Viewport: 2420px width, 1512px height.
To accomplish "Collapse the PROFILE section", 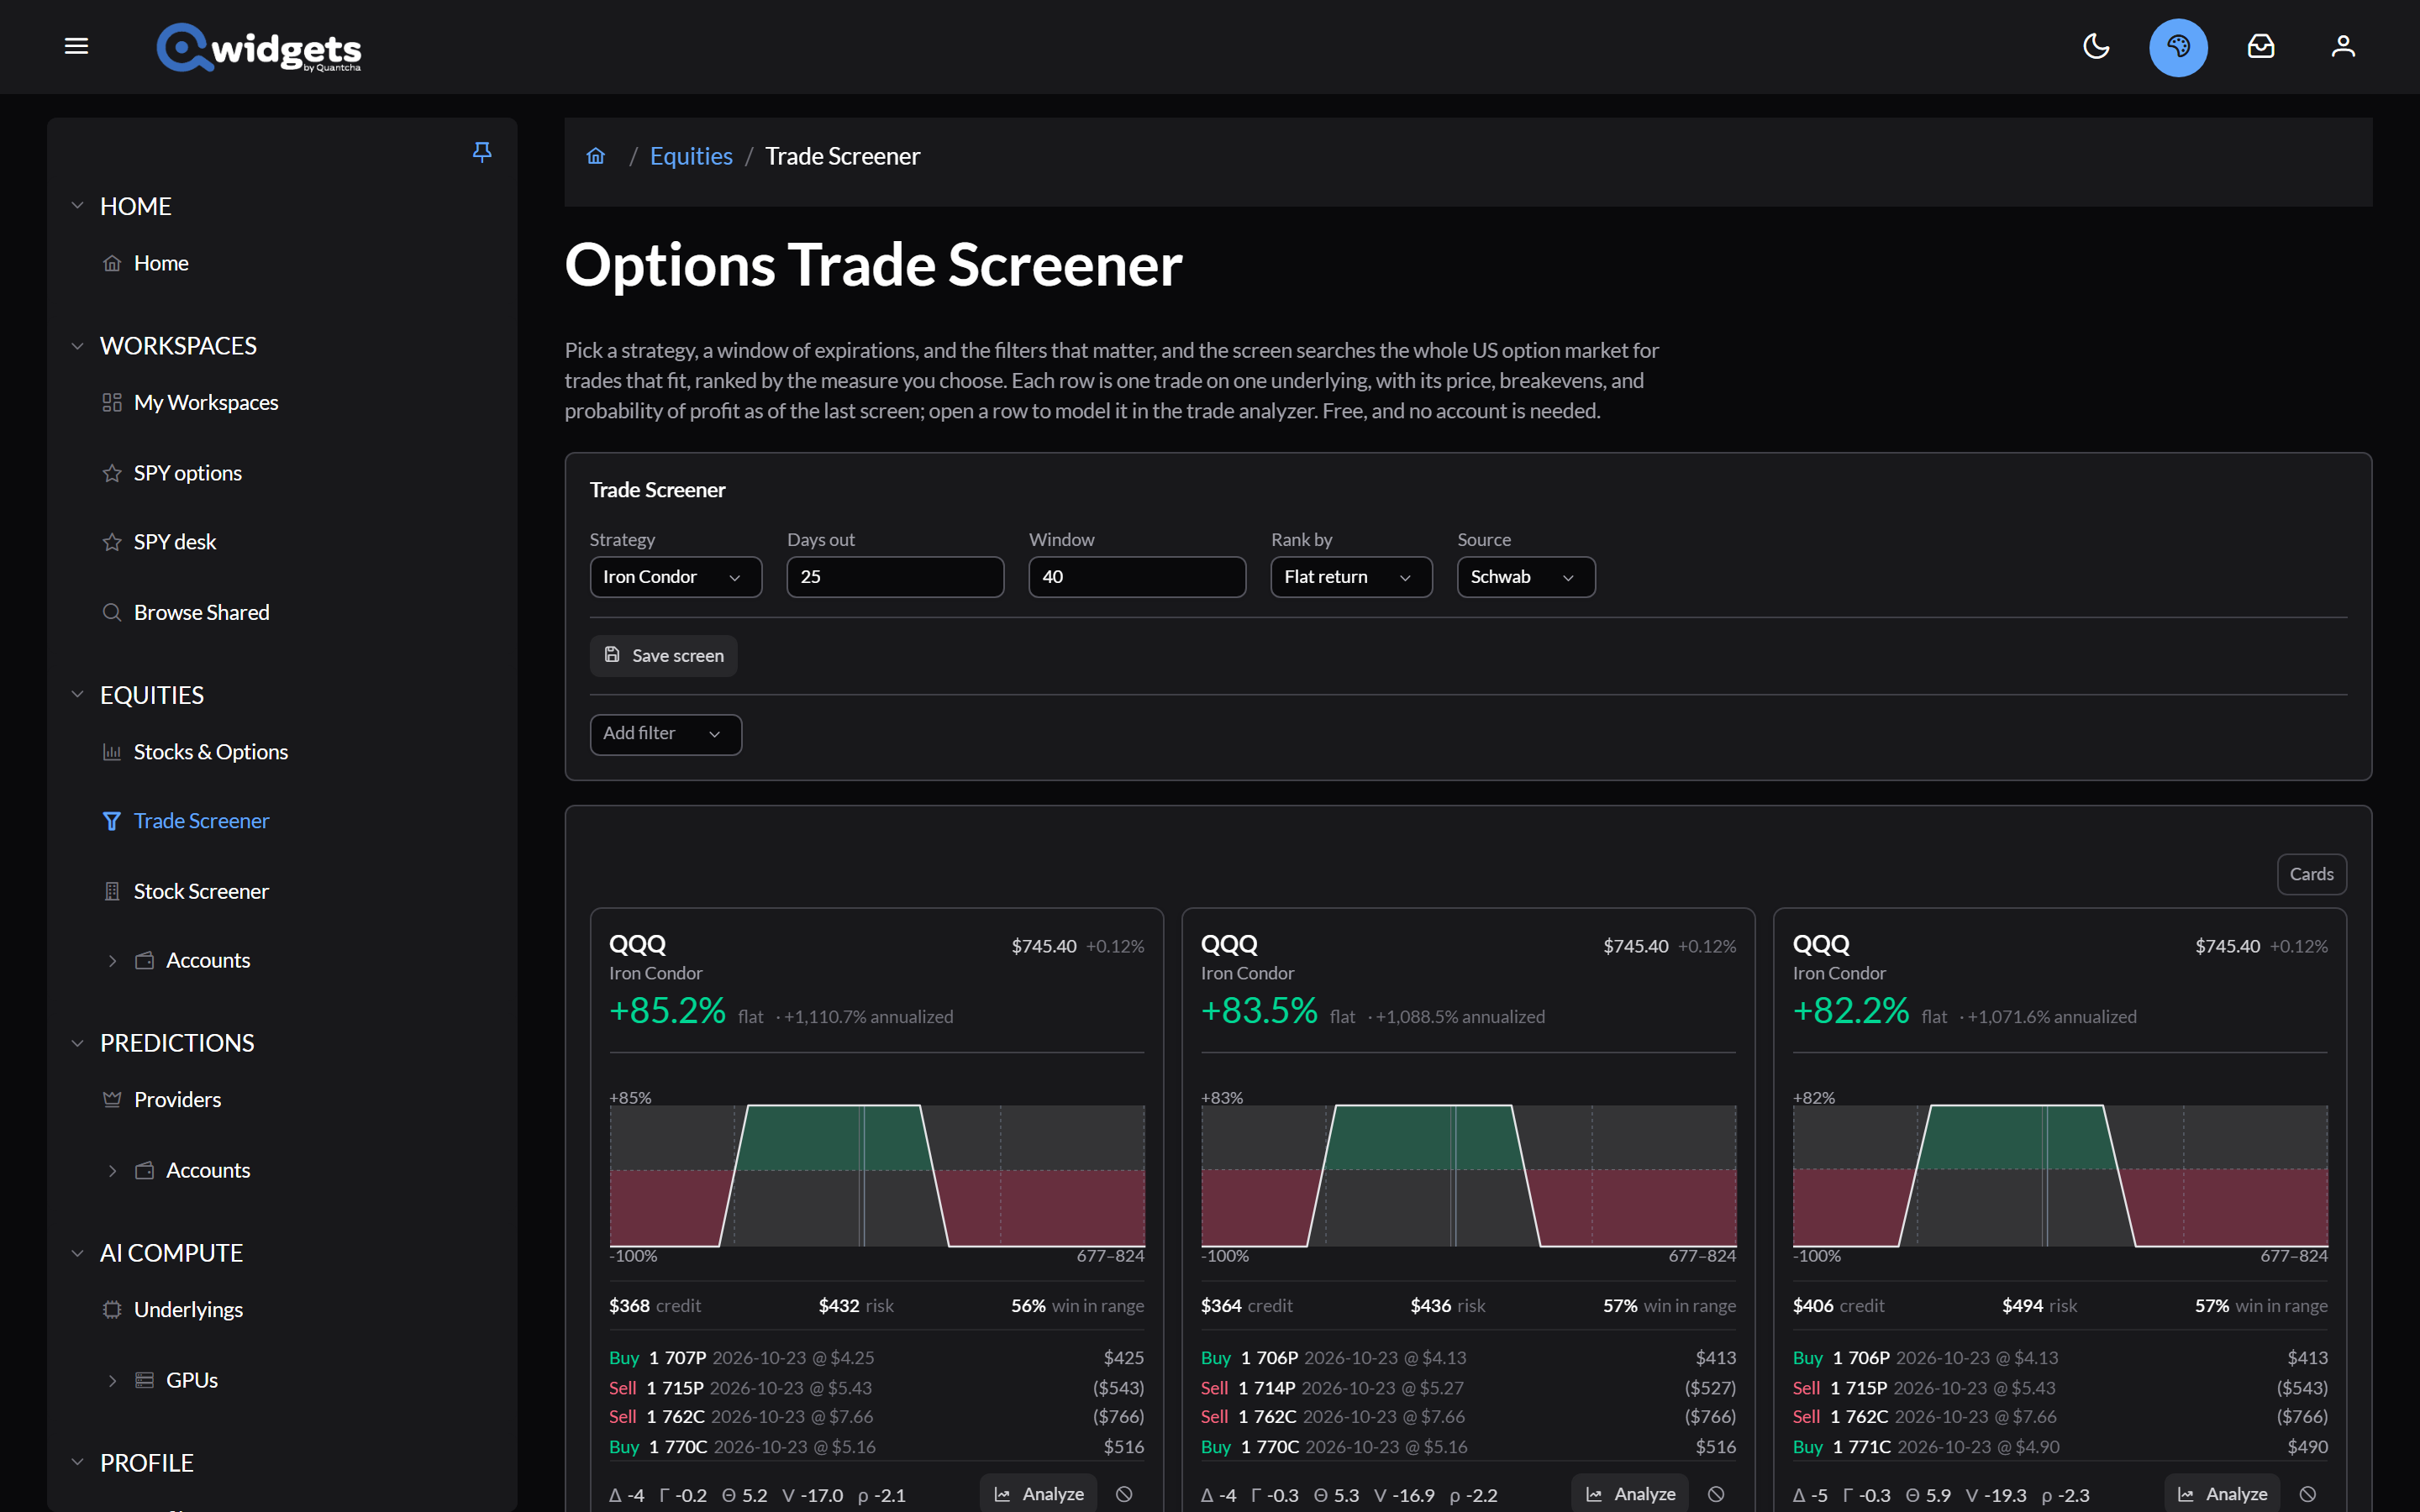I will pos(77,1462).
